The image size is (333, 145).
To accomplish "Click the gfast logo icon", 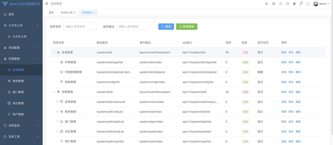I will pyautogui.click(x=5, y=4).
